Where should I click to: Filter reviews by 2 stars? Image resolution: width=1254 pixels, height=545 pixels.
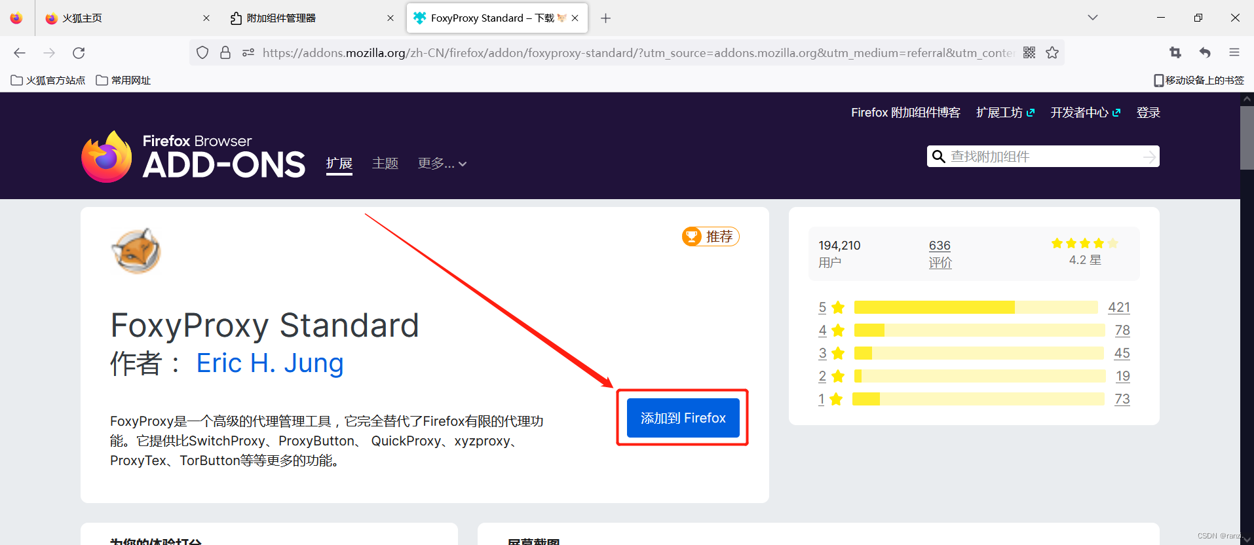click(831, 376)
